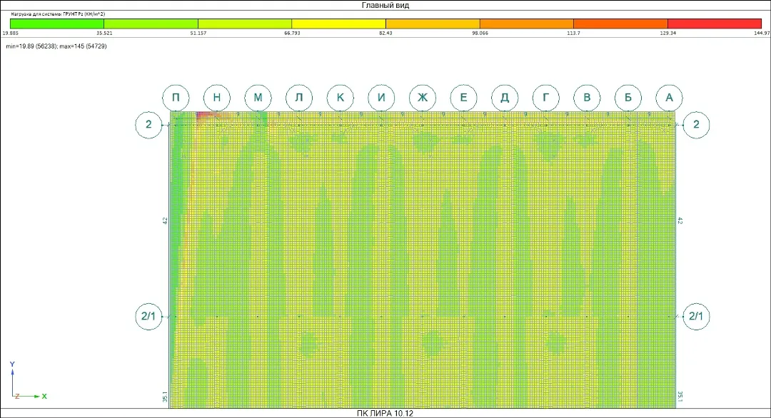Click the 'Главный вид' view title
The image size is (771, 418).
385,6
